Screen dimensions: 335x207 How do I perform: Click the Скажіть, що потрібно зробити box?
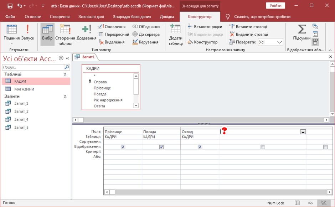(x=262, y=17)
